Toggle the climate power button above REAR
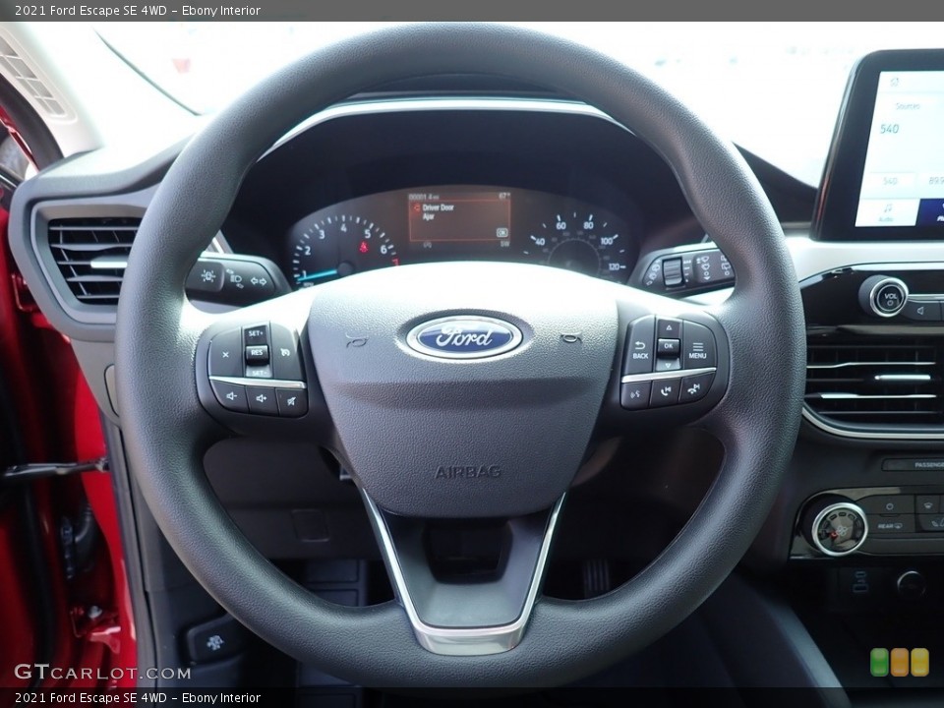Viewport: 944px width, 708px height. [x=890, y=505]
